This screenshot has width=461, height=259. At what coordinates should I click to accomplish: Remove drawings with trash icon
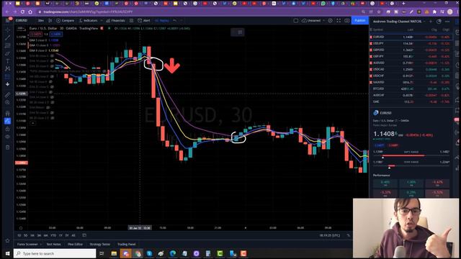click(8, 147)
